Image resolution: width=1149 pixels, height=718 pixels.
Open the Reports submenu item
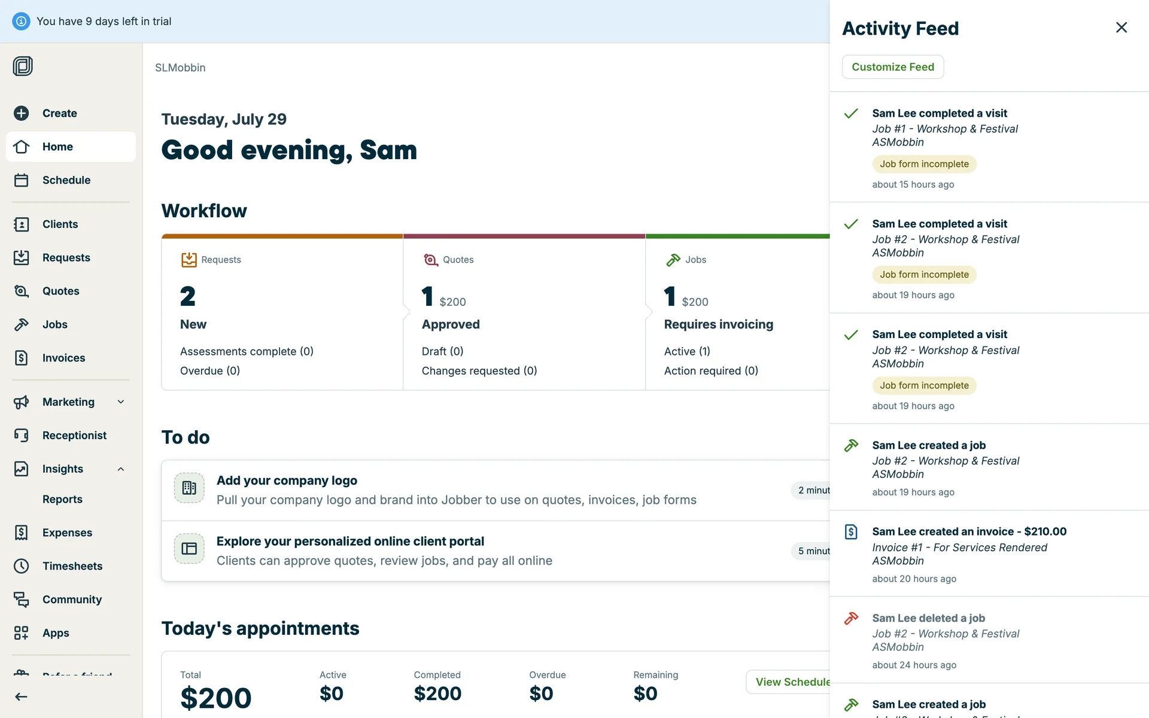[62, 499]
